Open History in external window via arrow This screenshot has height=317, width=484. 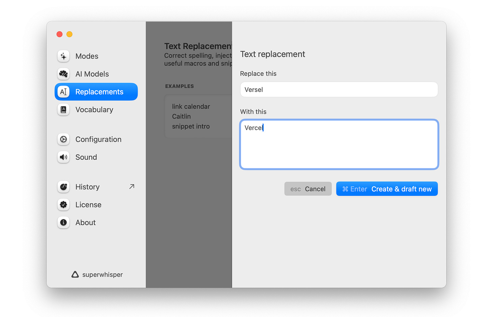132,187
